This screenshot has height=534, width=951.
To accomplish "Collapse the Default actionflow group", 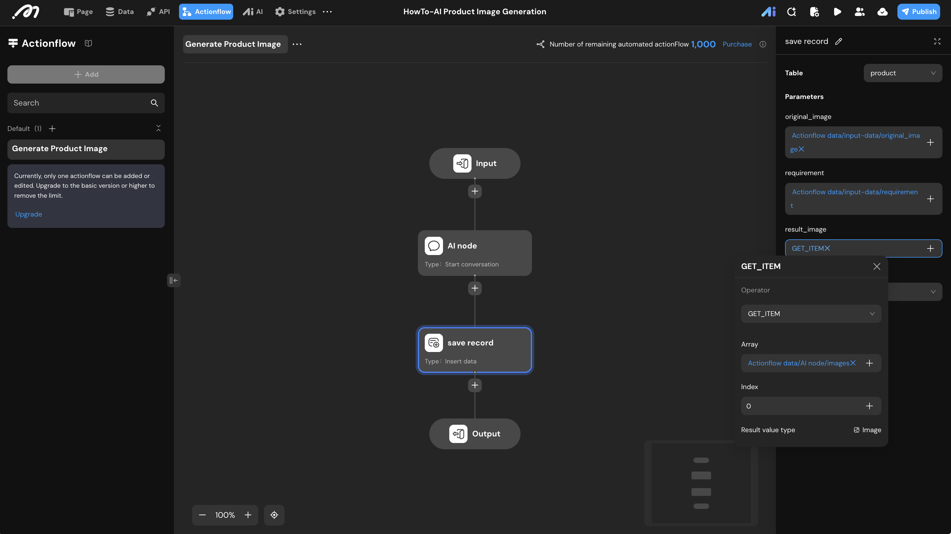I will (x=158, y=128).
